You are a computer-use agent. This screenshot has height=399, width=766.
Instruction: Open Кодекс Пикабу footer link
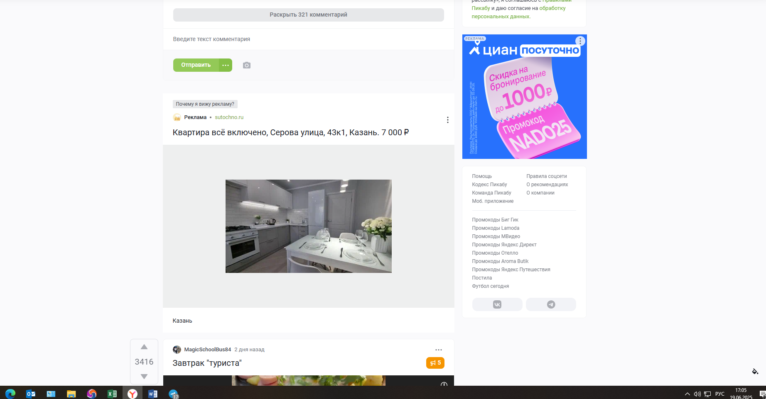click(489, 185)
